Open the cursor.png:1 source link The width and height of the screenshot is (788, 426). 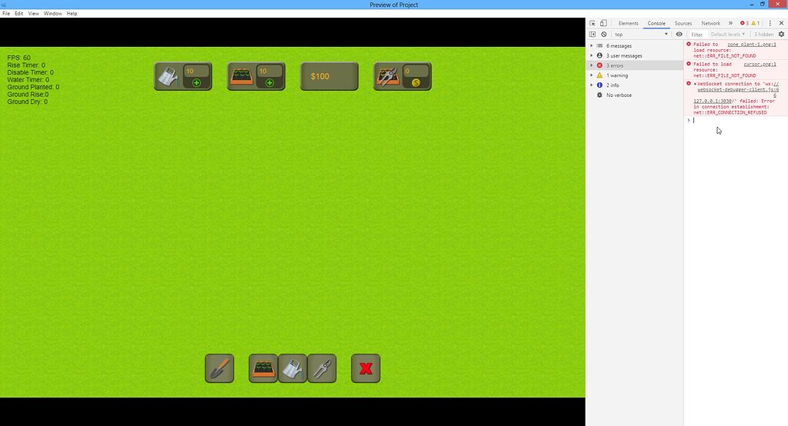760,65
